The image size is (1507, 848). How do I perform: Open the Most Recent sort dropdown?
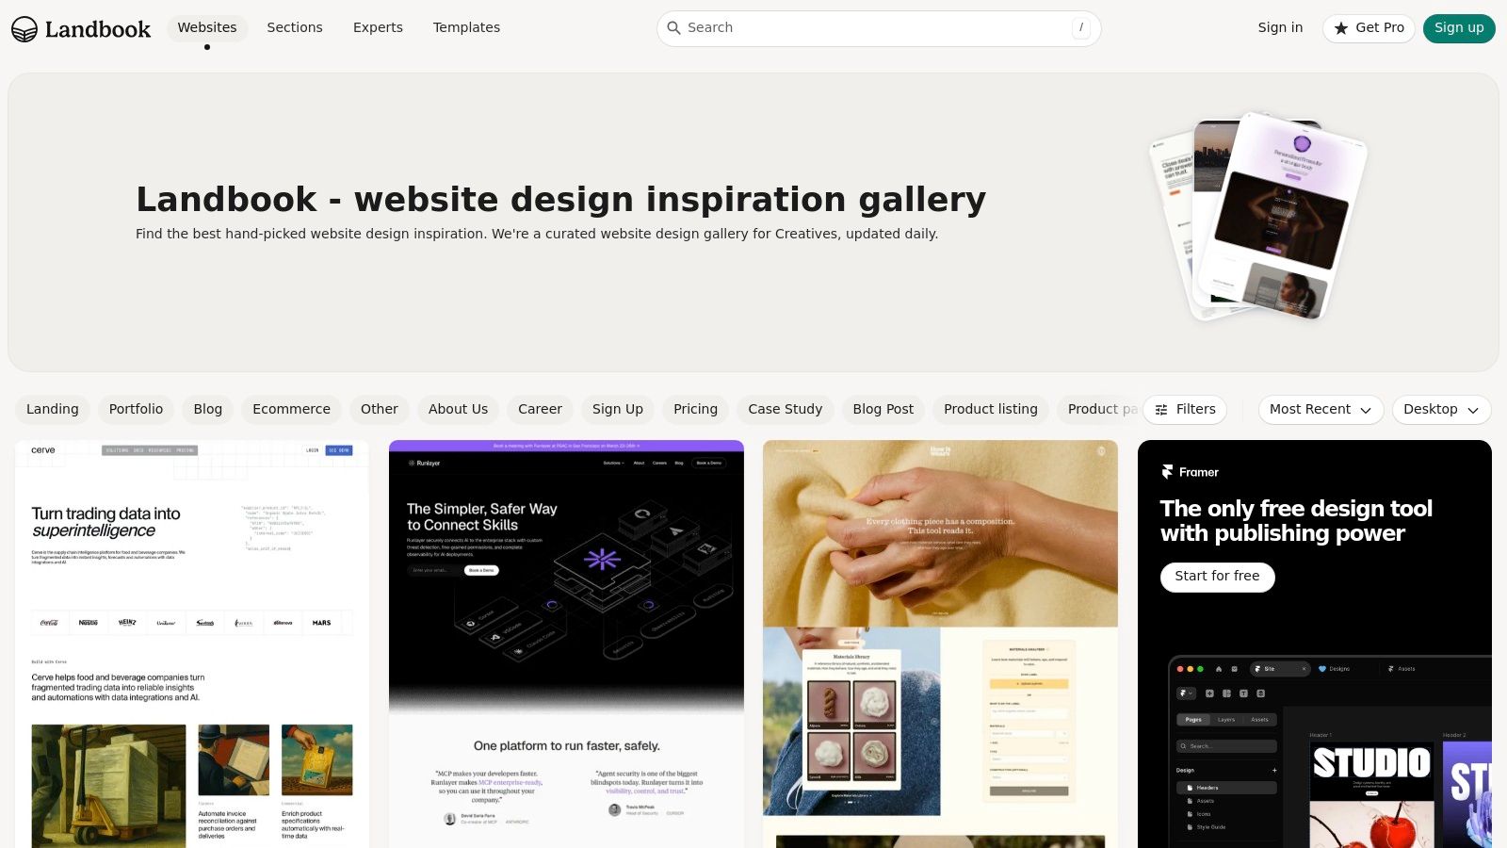coord(1321,410)
